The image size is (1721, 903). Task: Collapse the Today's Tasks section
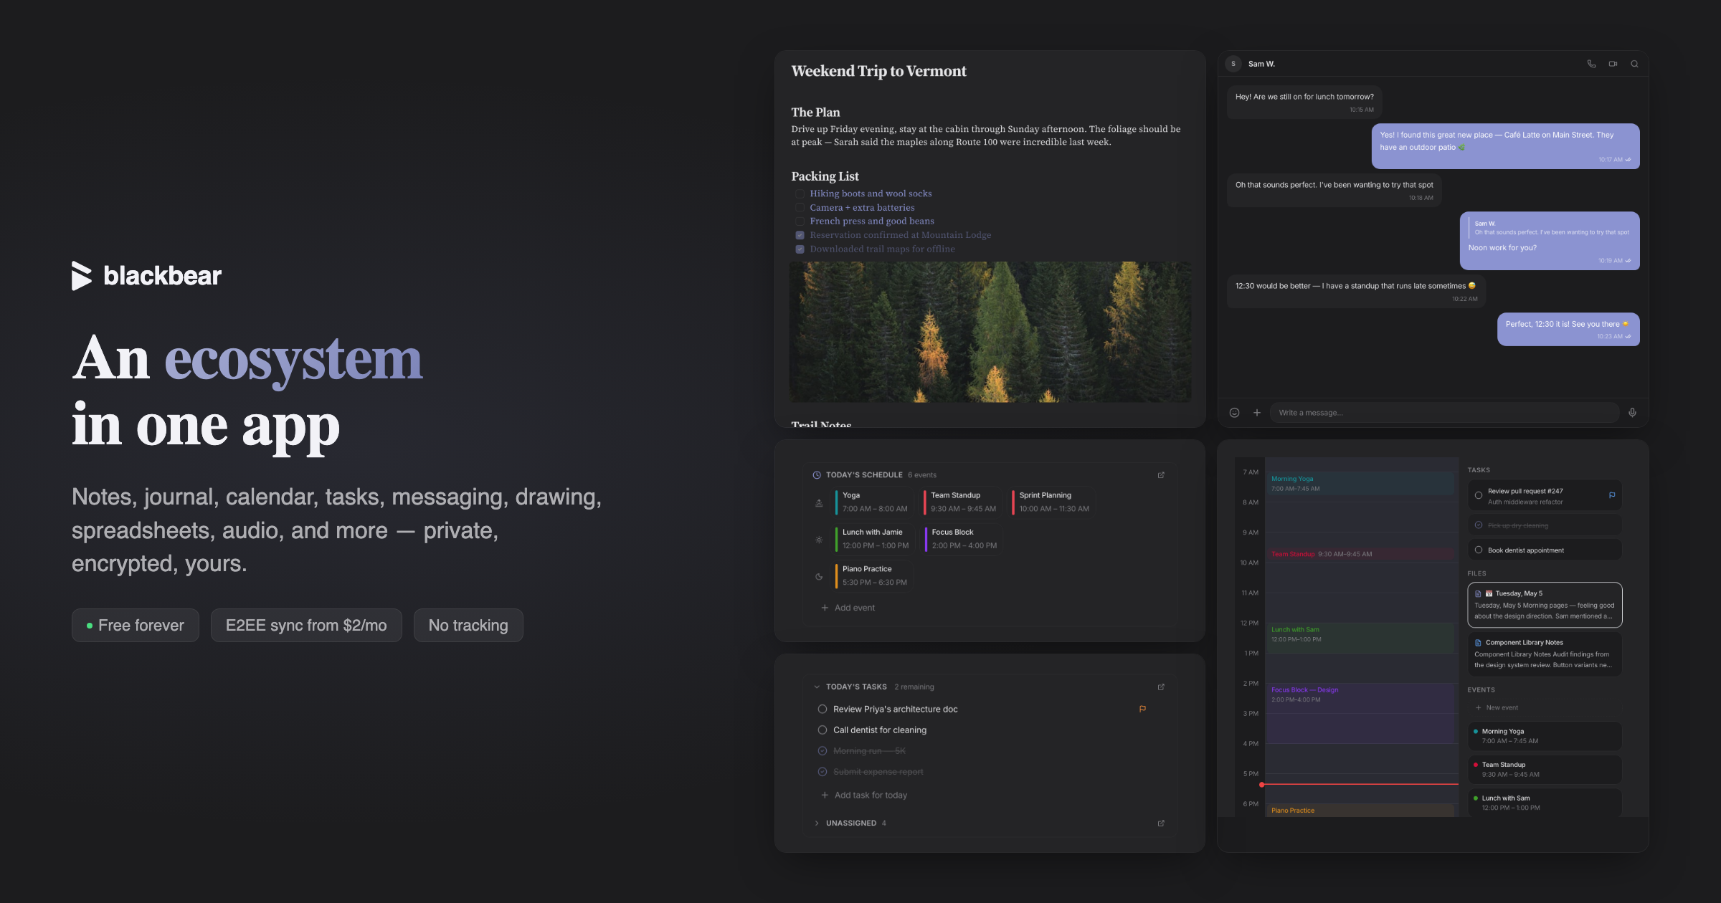coord(817,687)
